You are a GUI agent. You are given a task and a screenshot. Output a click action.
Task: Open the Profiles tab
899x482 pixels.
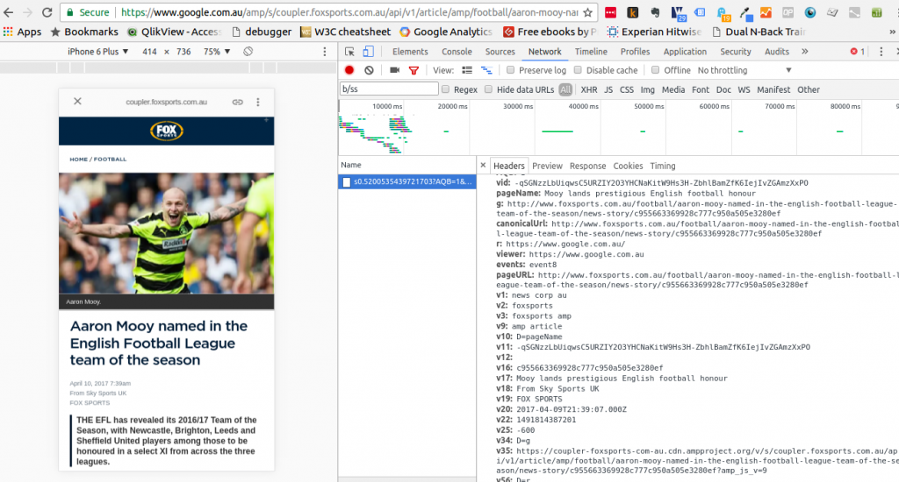click(636, 52)
